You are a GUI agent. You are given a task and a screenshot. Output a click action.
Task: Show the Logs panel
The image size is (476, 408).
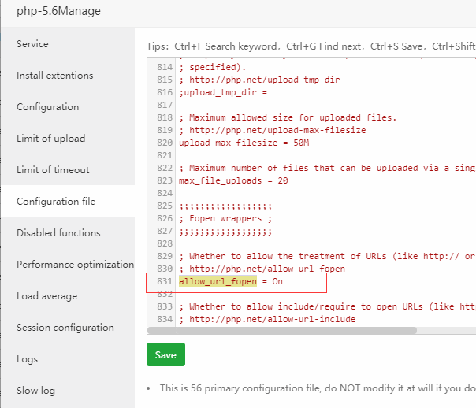click(x=28, y=359)
